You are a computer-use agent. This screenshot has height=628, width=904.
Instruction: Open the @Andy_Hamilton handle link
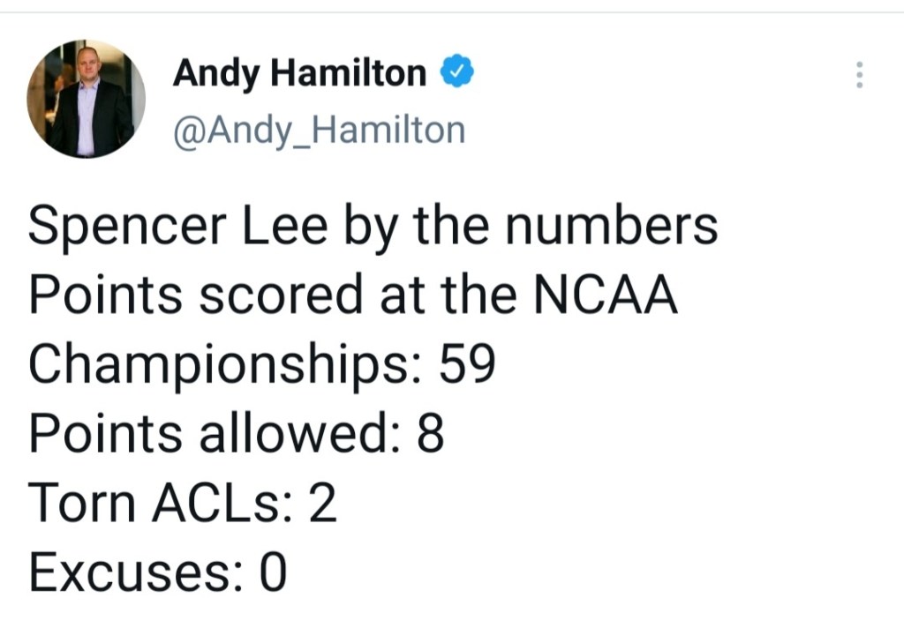[x=319, y=131]
